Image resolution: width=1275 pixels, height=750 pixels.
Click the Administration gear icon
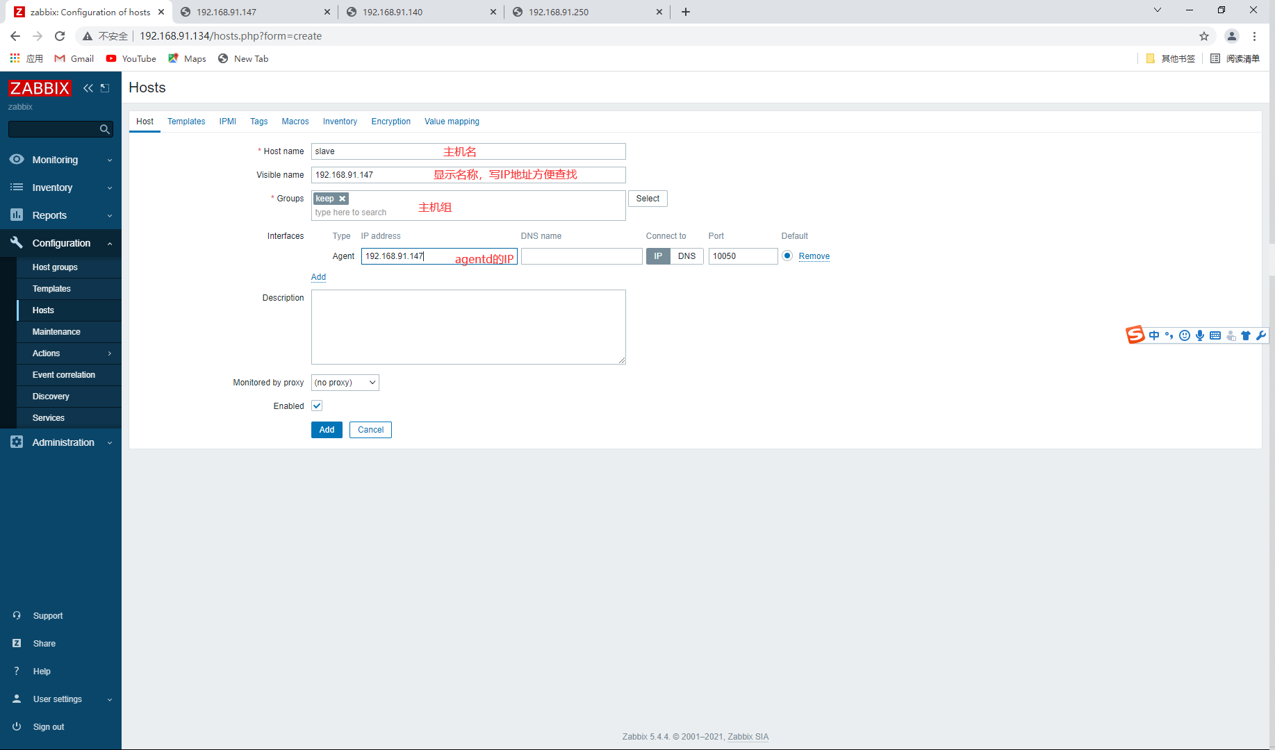tap(17, 442)
